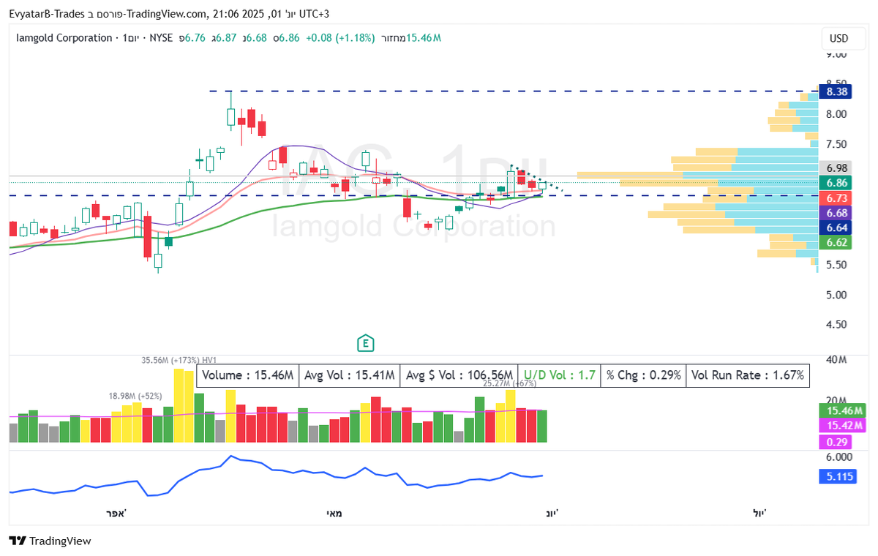Click the '18.98M (+52%)' volume annotation
Image resolution: width=878 pixels, height=556 pixels.
(x=135, y=396)
